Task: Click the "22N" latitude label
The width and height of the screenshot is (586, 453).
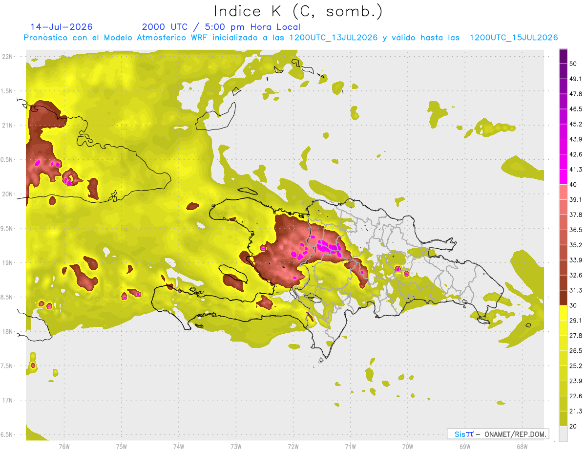Action: click(x=8, y=57)
